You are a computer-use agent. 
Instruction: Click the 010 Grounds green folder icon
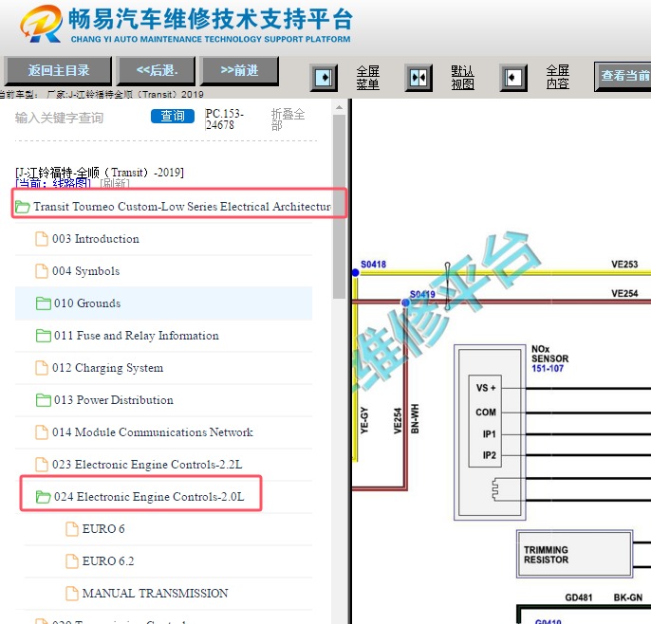tap(44, 303)
